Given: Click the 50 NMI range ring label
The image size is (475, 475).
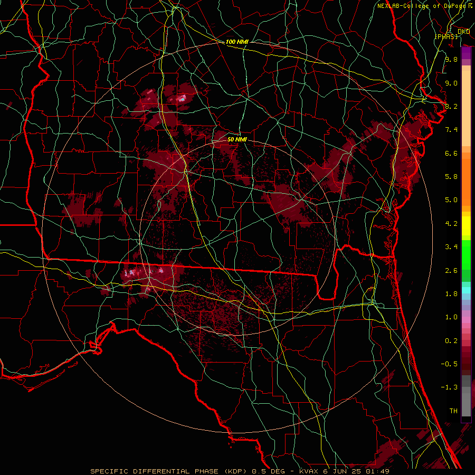Looking at the screenshot, I should pos(237,139).
